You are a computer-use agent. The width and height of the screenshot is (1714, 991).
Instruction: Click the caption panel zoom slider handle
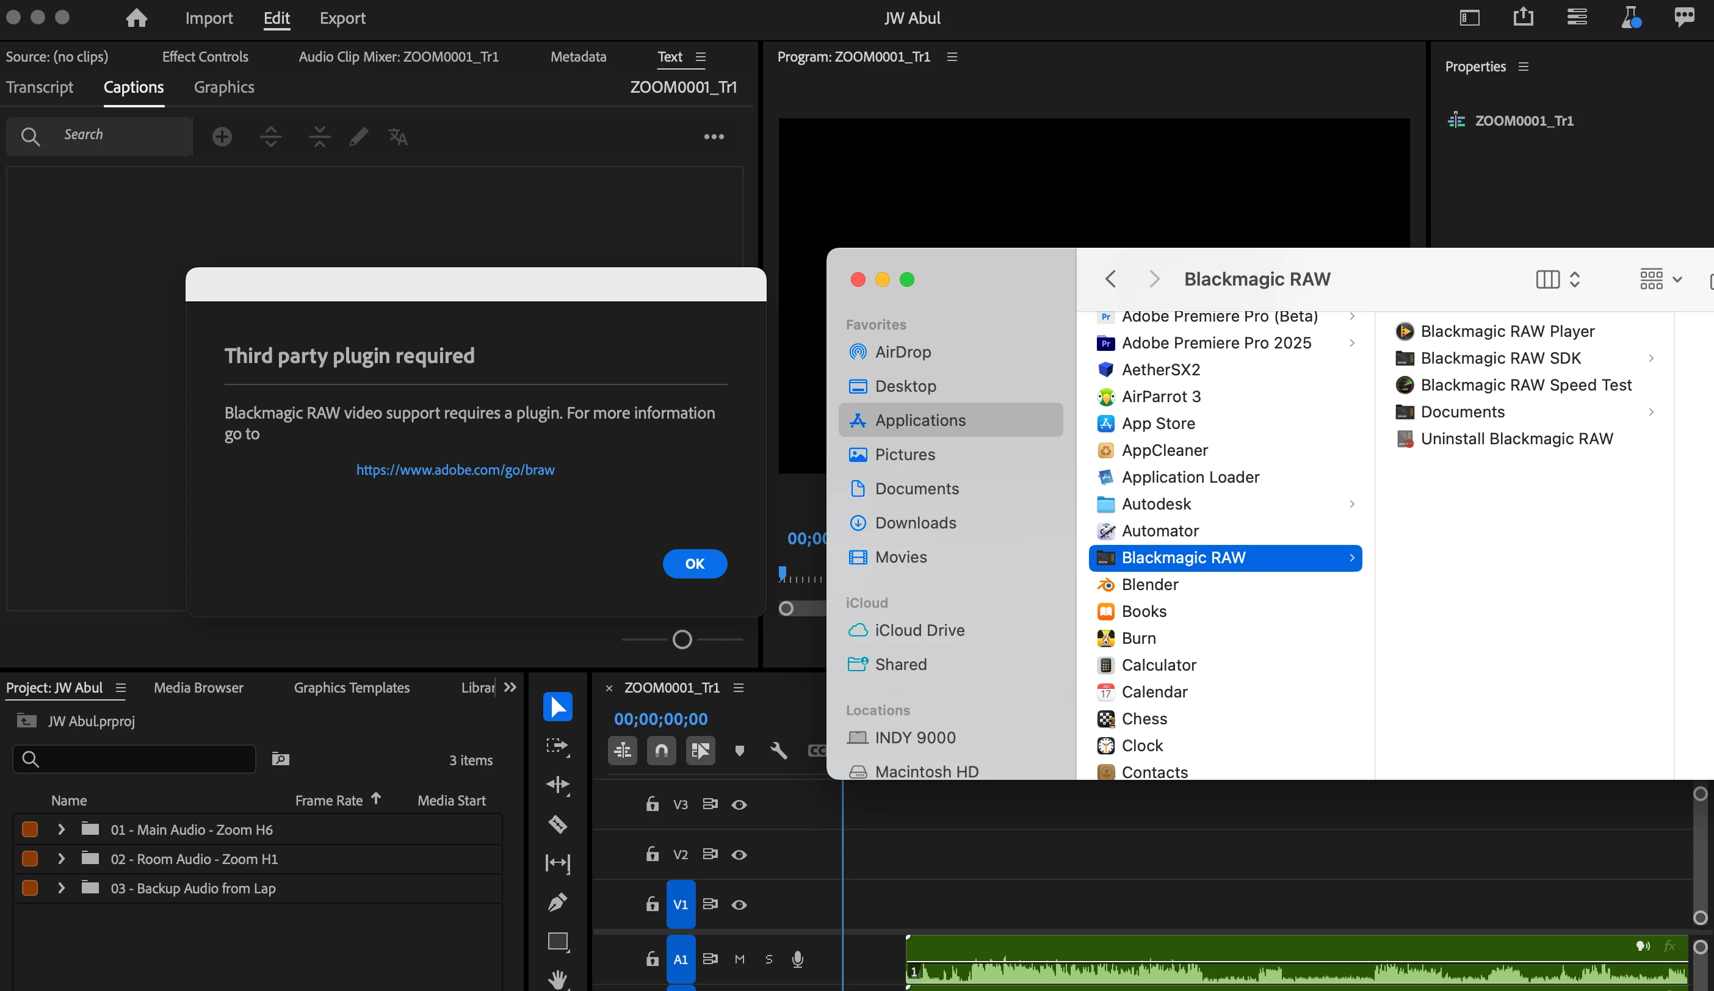point(682,640)
